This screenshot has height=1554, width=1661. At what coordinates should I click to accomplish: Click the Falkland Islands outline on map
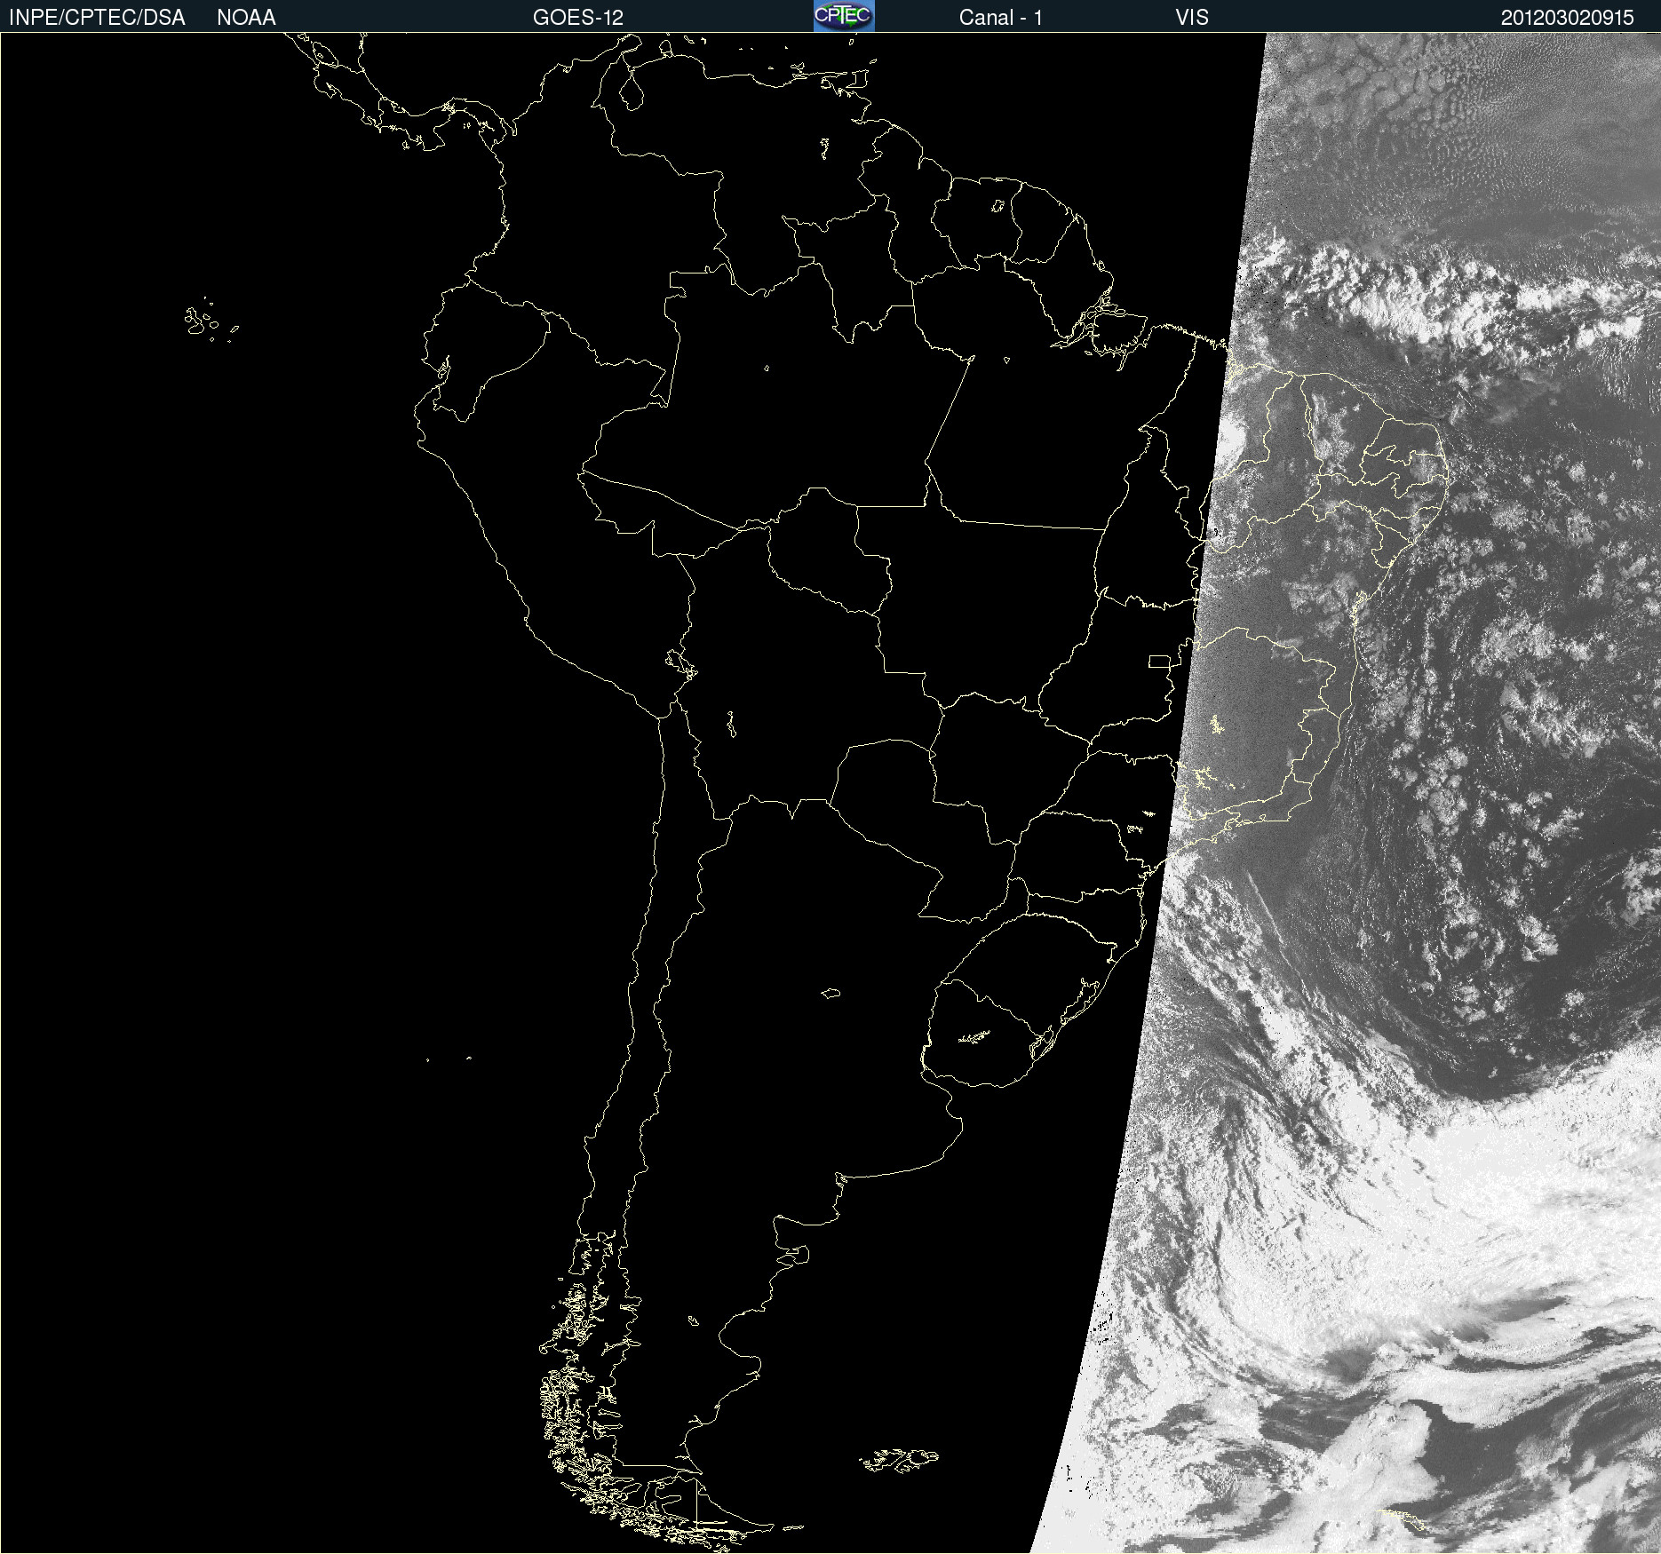(899, 1460)
